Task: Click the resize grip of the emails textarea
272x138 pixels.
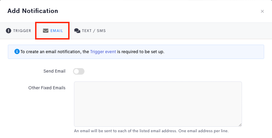Action: click(x=240, y=125)
